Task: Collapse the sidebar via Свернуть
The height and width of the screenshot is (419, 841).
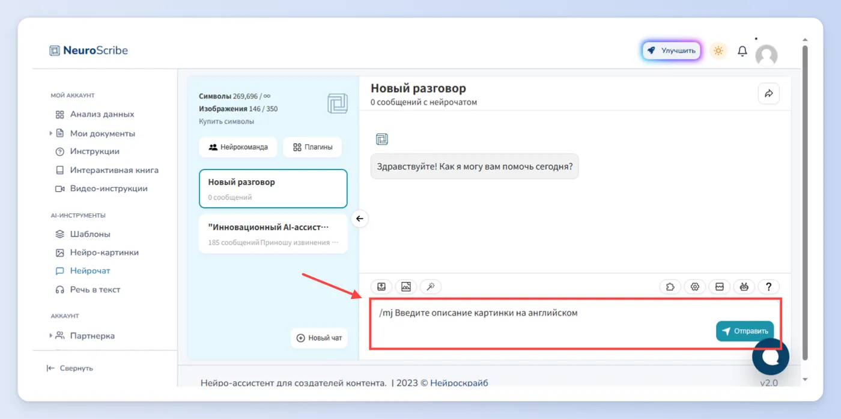Action: [70, 368]
